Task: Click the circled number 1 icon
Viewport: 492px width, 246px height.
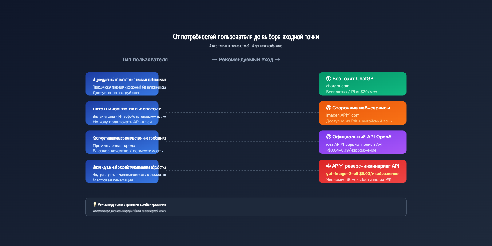Action: [x=328, y=79]
